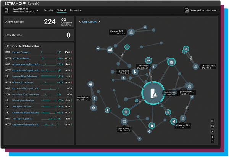Image resolution: width=229 pixels, height=157 pixels.
Task: Select highlighted code node below domain controller
Action: click(126, 112)
